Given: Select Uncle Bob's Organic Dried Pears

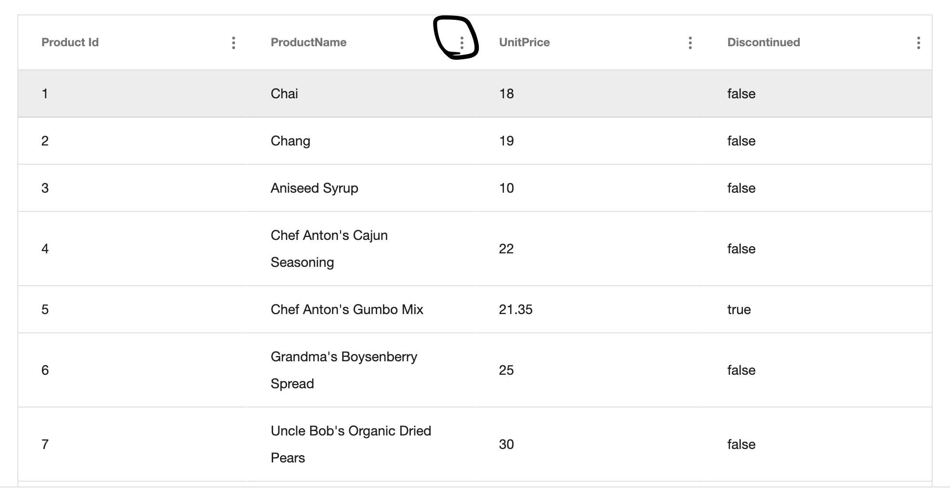Looking at the screenshot, I should pos(351,444).
